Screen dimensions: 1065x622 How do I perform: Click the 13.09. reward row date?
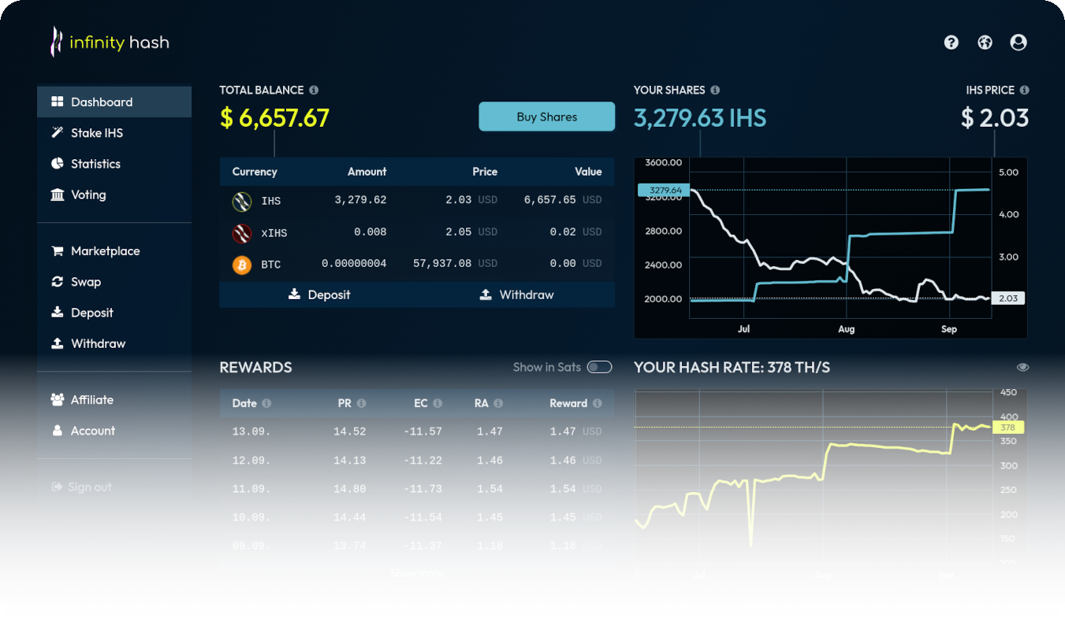[251, 431]
